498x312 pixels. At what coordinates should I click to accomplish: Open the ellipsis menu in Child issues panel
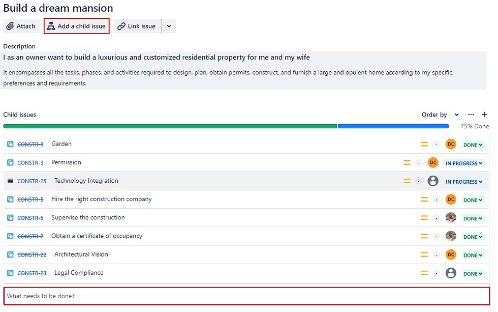coord(471,115)
